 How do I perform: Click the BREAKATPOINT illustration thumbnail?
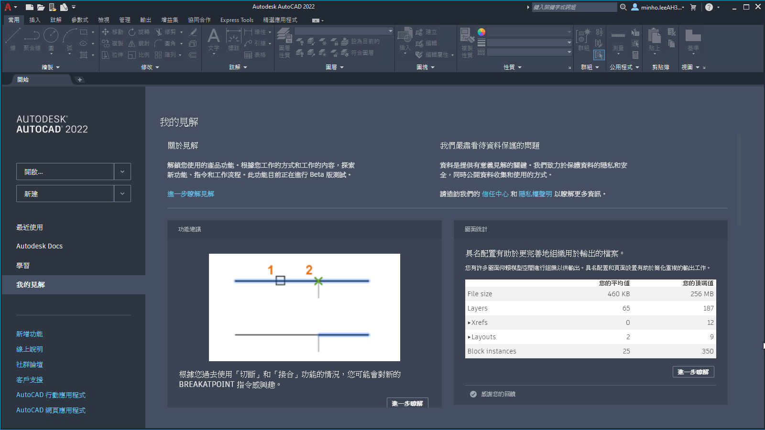pyautogui.click(x=305, y=307)
